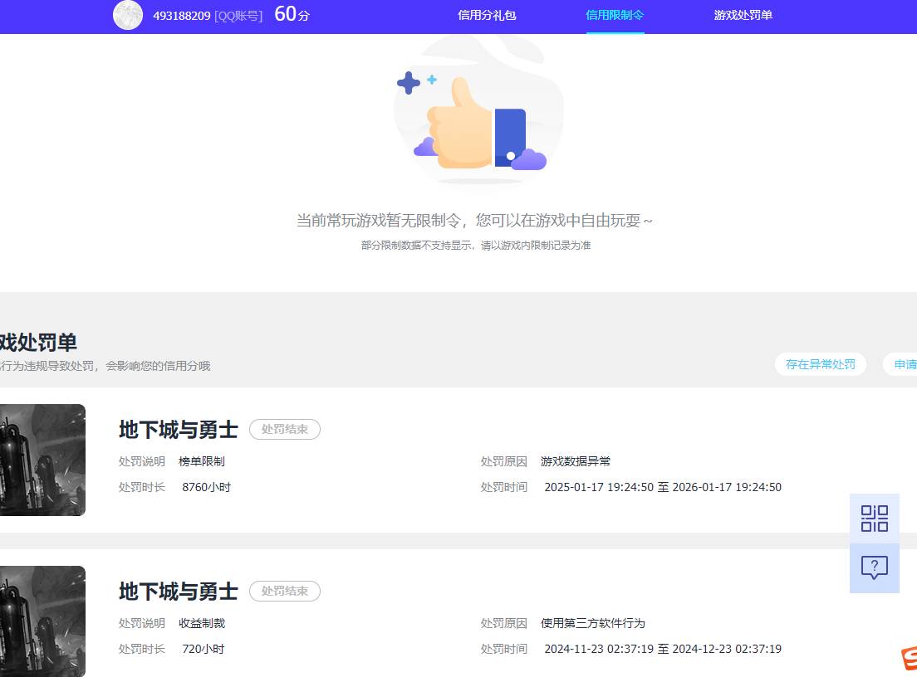This screenshot has height=677, width=917.
Task: Click the first 处罚结束 status pill
Action: [285, 429]
